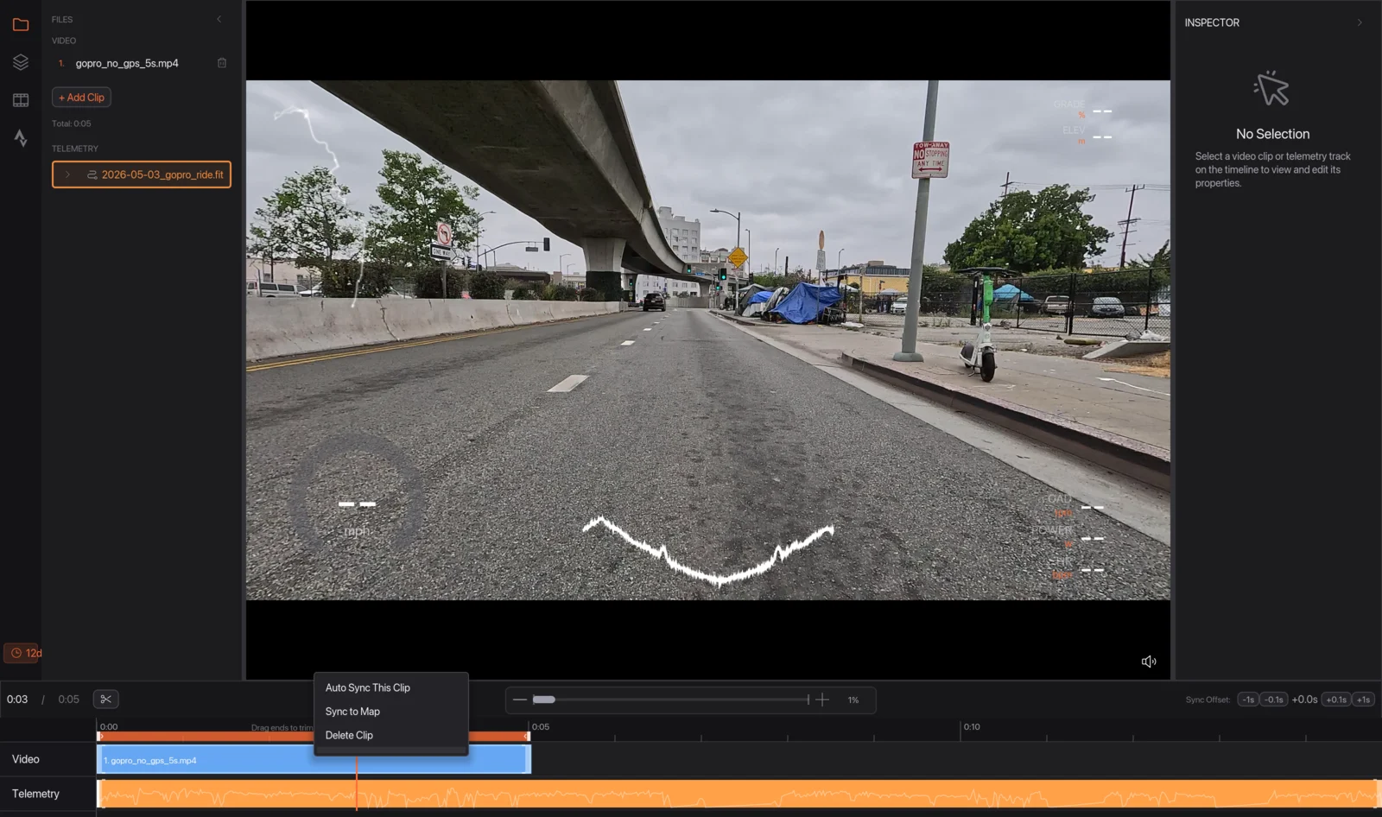This screenshot has width=1382, height=817.
Task: Choose Delete Clip from context menu
Action: [349, 735]
